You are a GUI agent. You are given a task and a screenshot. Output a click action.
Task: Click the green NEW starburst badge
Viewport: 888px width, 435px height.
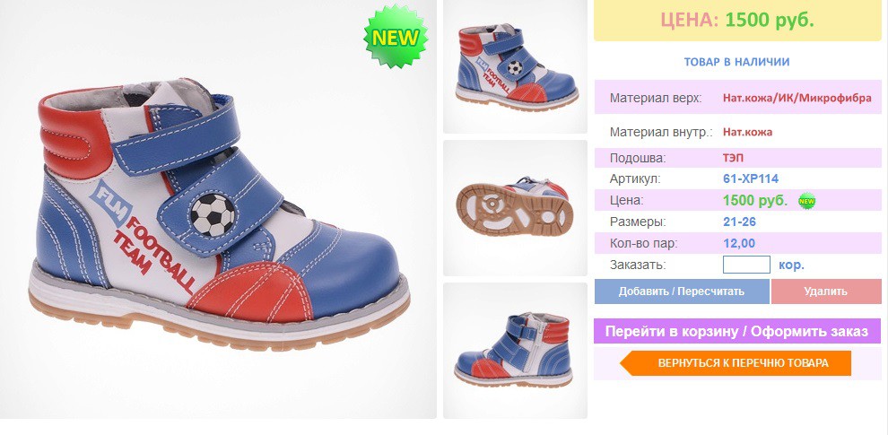(396, 37)
